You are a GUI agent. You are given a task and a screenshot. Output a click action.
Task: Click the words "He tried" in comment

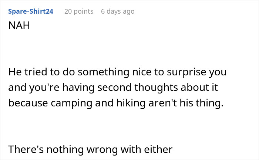pos(29,72)
